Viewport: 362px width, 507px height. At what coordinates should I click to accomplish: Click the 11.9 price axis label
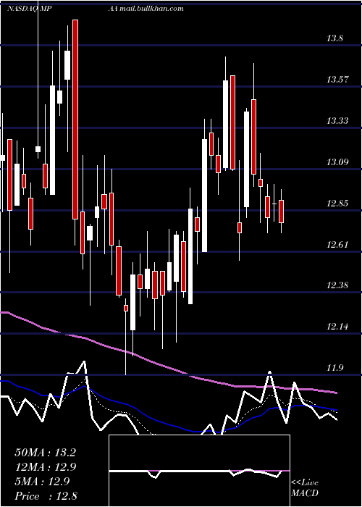click(x=334, y=368)
